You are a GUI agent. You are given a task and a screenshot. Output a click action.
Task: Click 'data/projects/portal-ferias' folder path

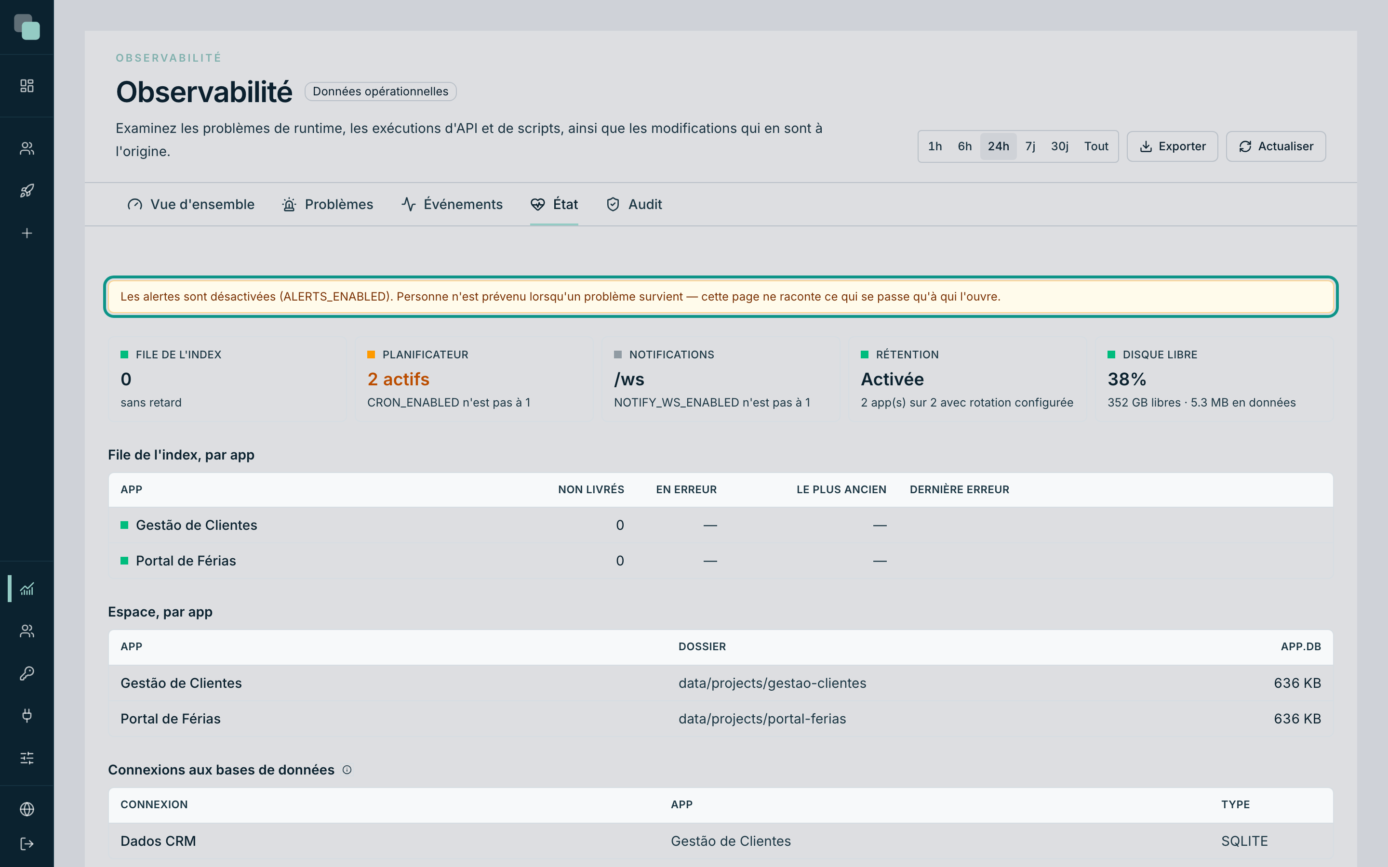tap(762, 719)
